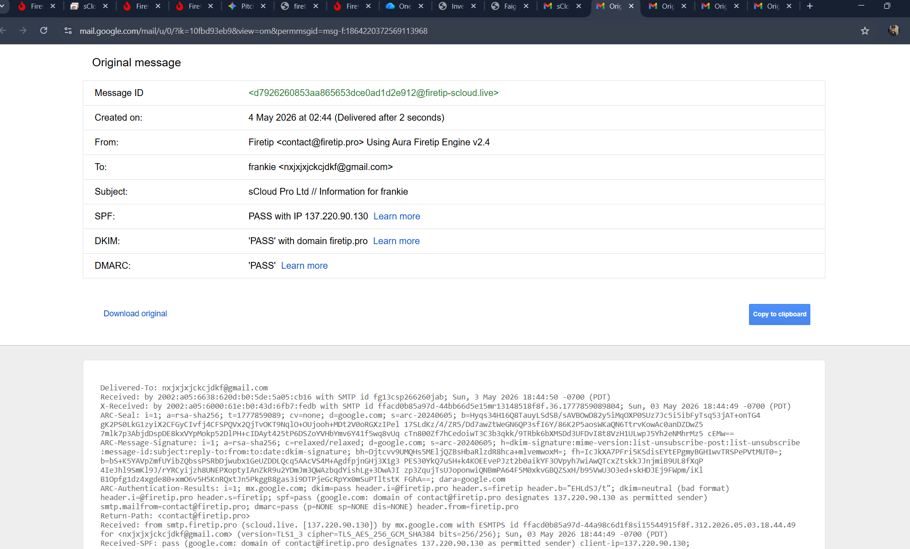Viewport: 910px width, 549px height.
Task: Click the ARC-Authentication-Results header line
Action: point(414,488)
